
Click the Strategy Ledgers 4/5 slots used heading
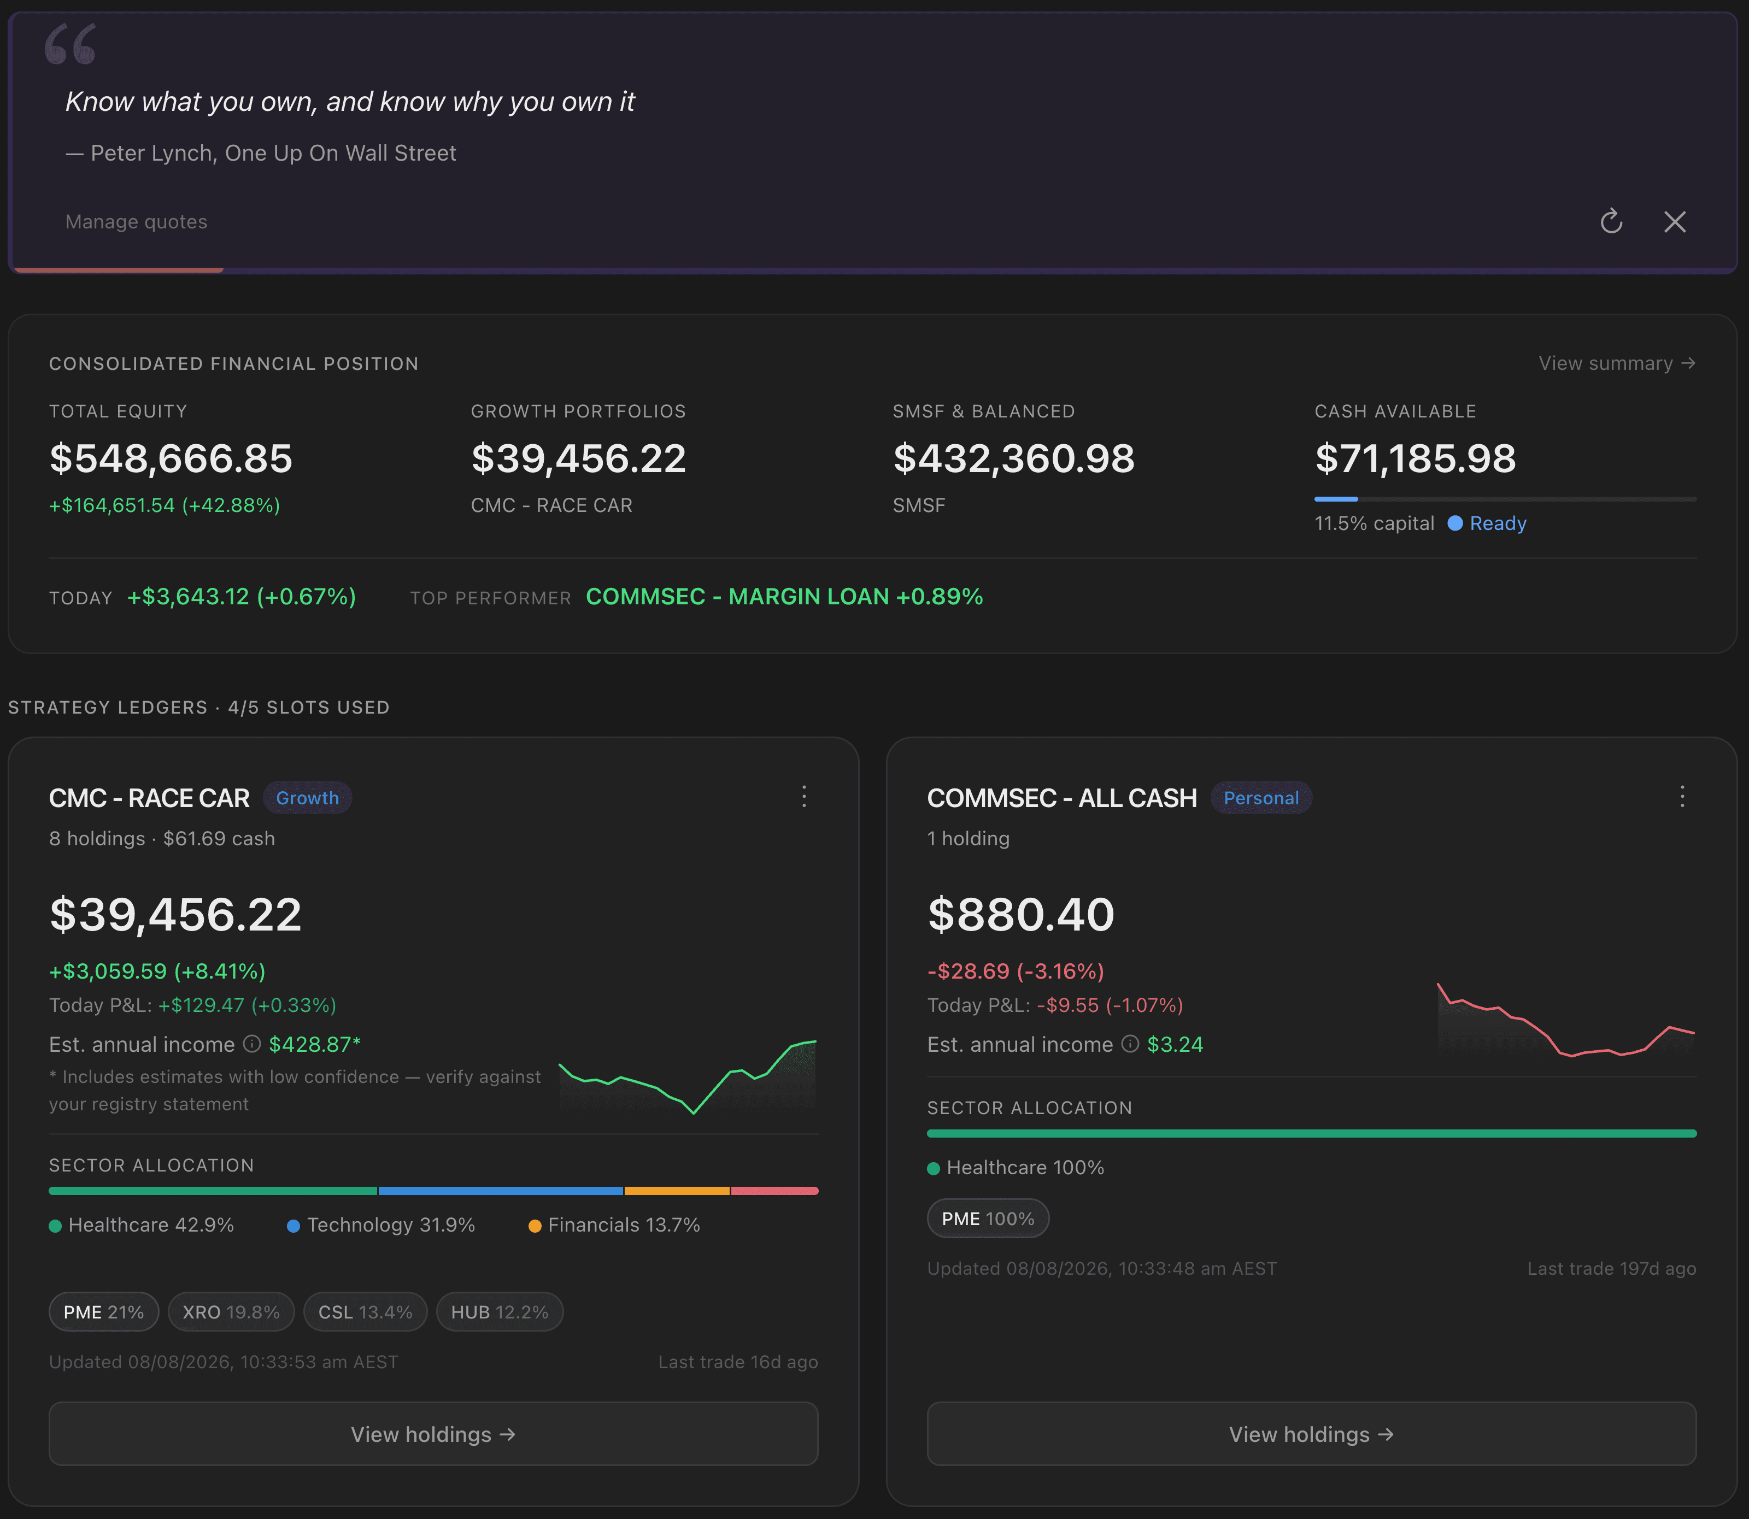pyautogui.click(x=199, y=707)
